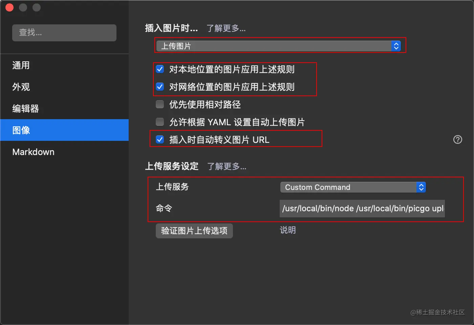Click the 插入图片时... heading
The image size is (474, 325).
click(171, 28)
